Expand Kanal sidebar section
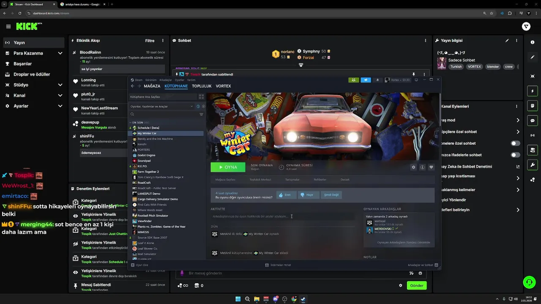This screenshot has width=541, height=304. coord(60,95)
